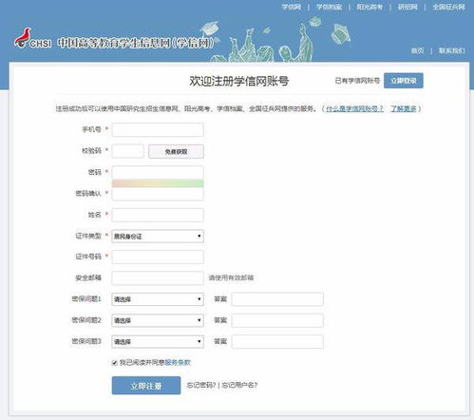Open the 学信网 top navigation link
This screenshot has width=474, height=420.
pos(292,7)
